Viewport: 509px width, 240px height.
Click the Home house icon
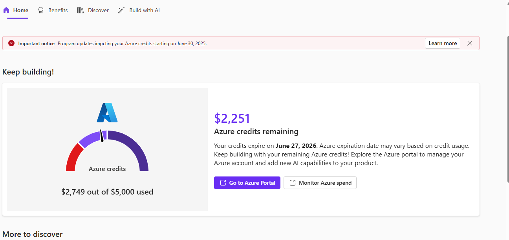click(6, 11)
